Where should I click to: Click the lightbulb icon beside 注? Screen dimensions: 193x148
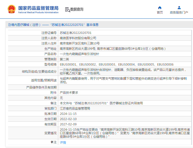pos(52,142)
